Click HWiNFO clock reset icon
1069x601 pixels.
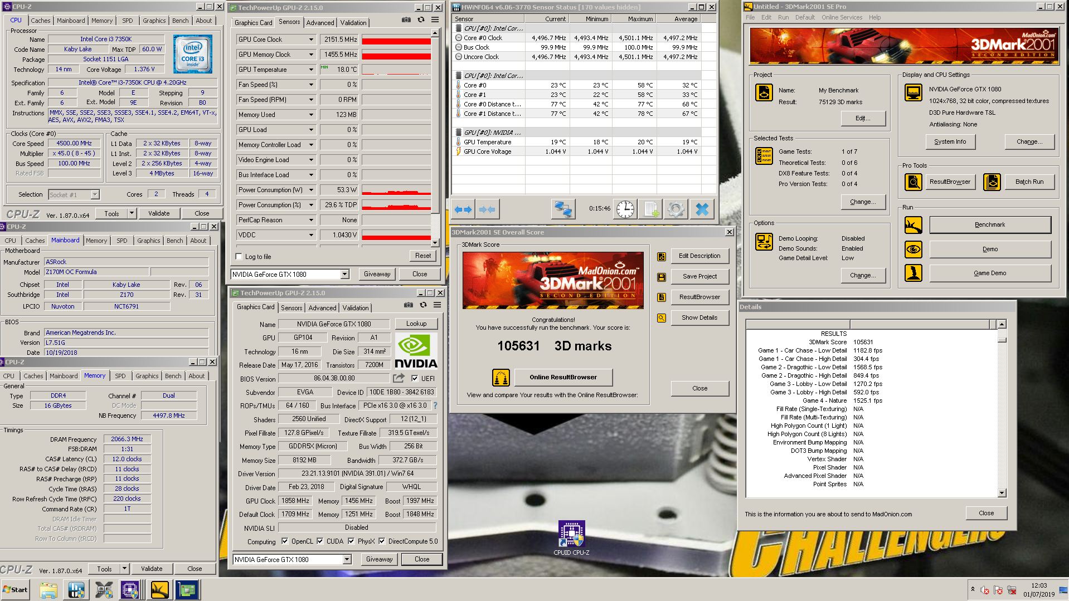pyautogui.click(x=625, y=209)
